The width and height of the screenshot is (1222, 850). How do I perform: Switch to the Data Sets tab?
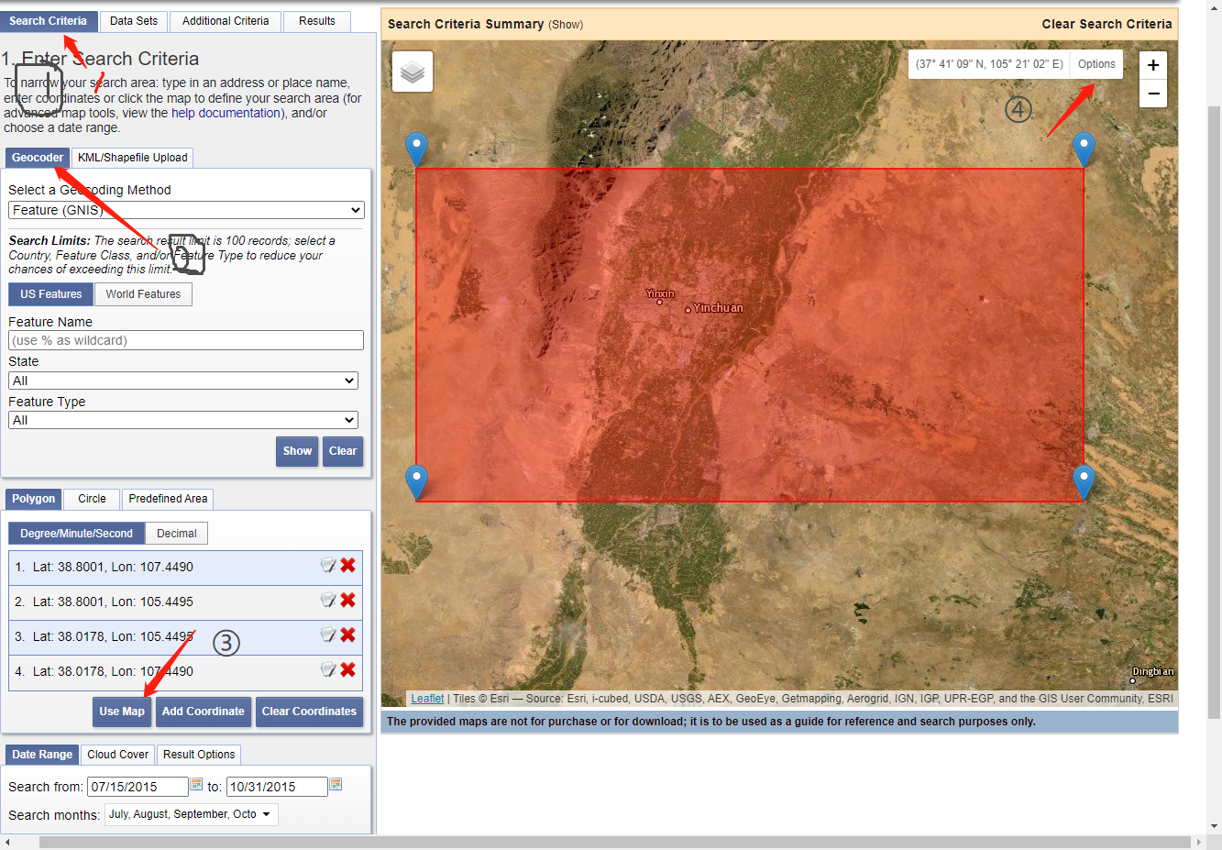tap(134, 20)
